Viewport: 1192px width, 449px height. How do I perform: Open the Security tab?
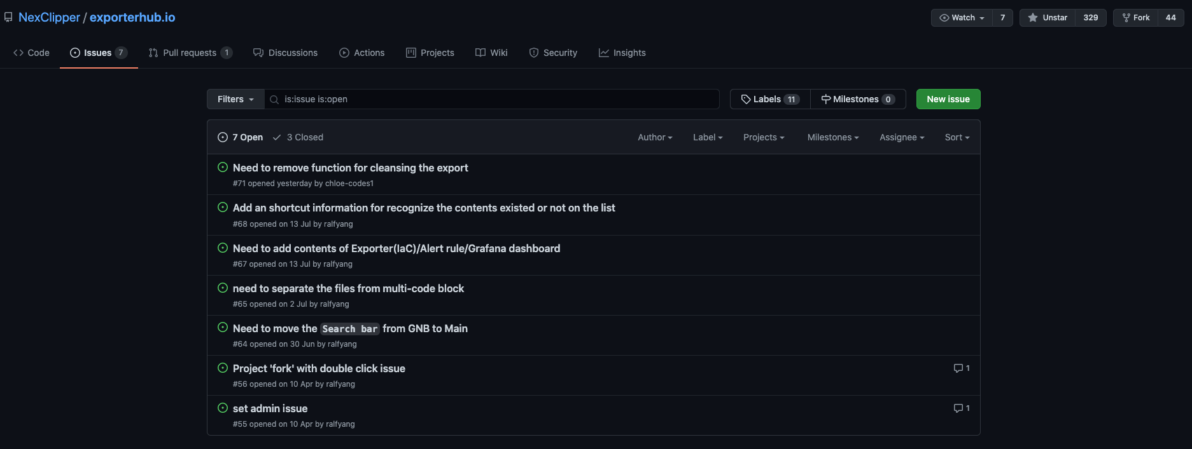[553, 53]
